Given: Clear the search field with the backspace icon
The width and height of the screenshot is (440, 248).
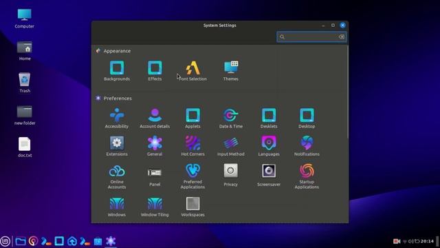Looking at the screenshot, I should coord(342,37).
